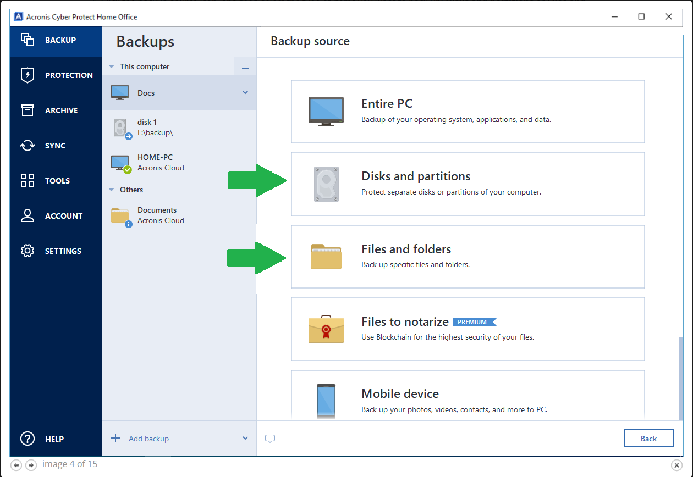Open the backup list menu icon

[245, 66]
